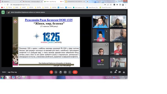Click the Резолюція Ради Безпеки ООН 1325 link
The height and width of the screenshot is (94, 167).
click(x=49, y=20)
